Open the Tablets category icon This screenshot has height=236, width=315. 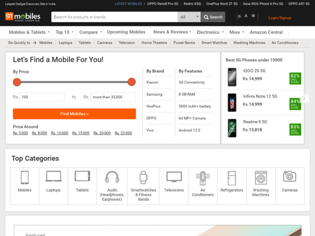coord(82,176)
